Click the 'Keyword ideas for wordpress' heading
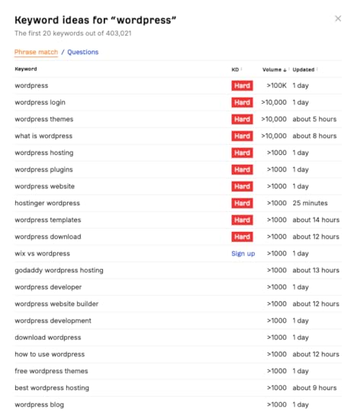 click(95, 20)
